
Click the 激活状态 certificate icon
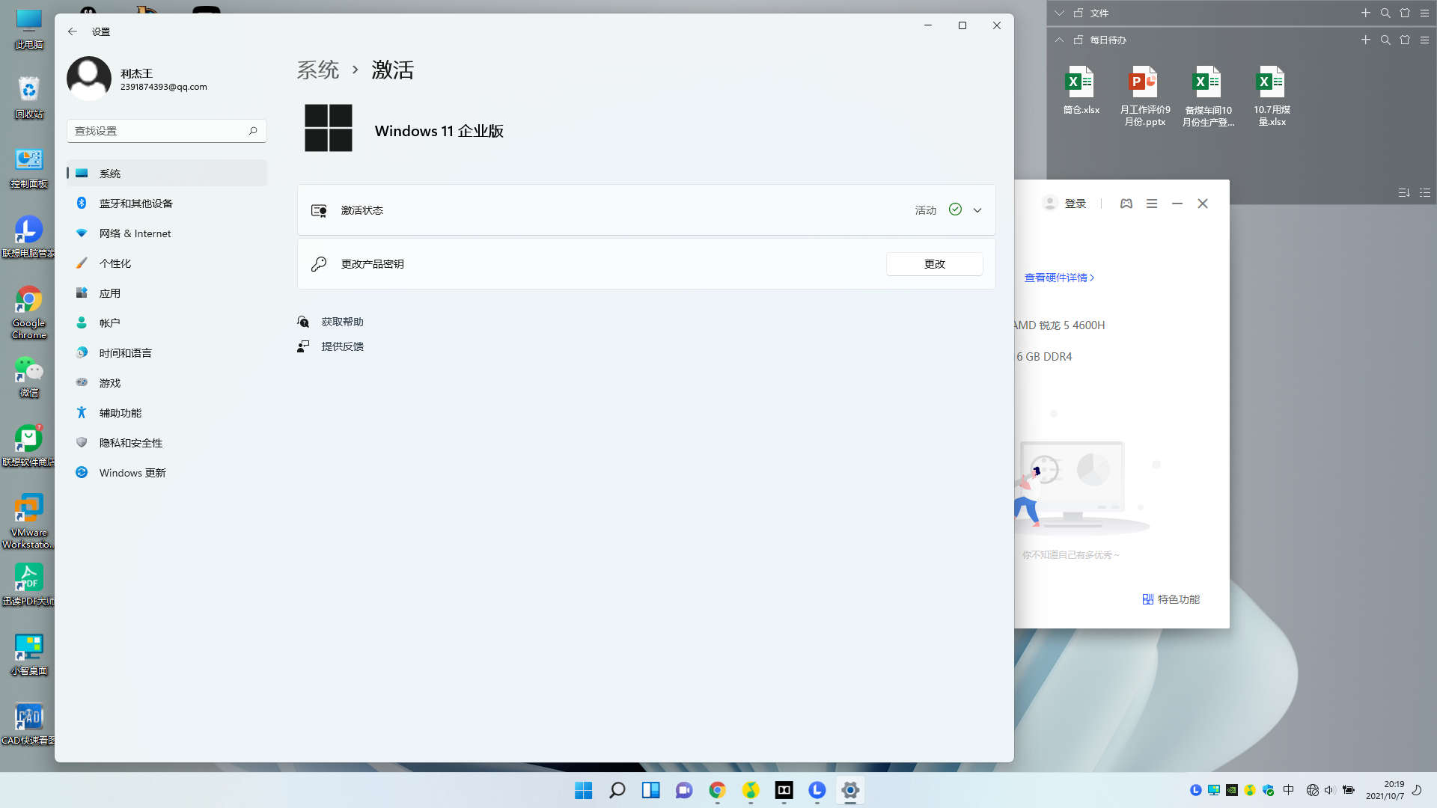coord(319,210)
